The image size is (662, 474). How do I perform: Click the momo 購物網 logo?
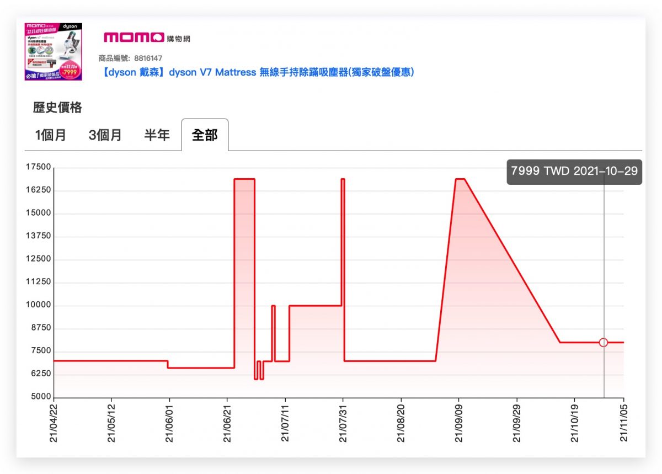[x=147, y=38]
